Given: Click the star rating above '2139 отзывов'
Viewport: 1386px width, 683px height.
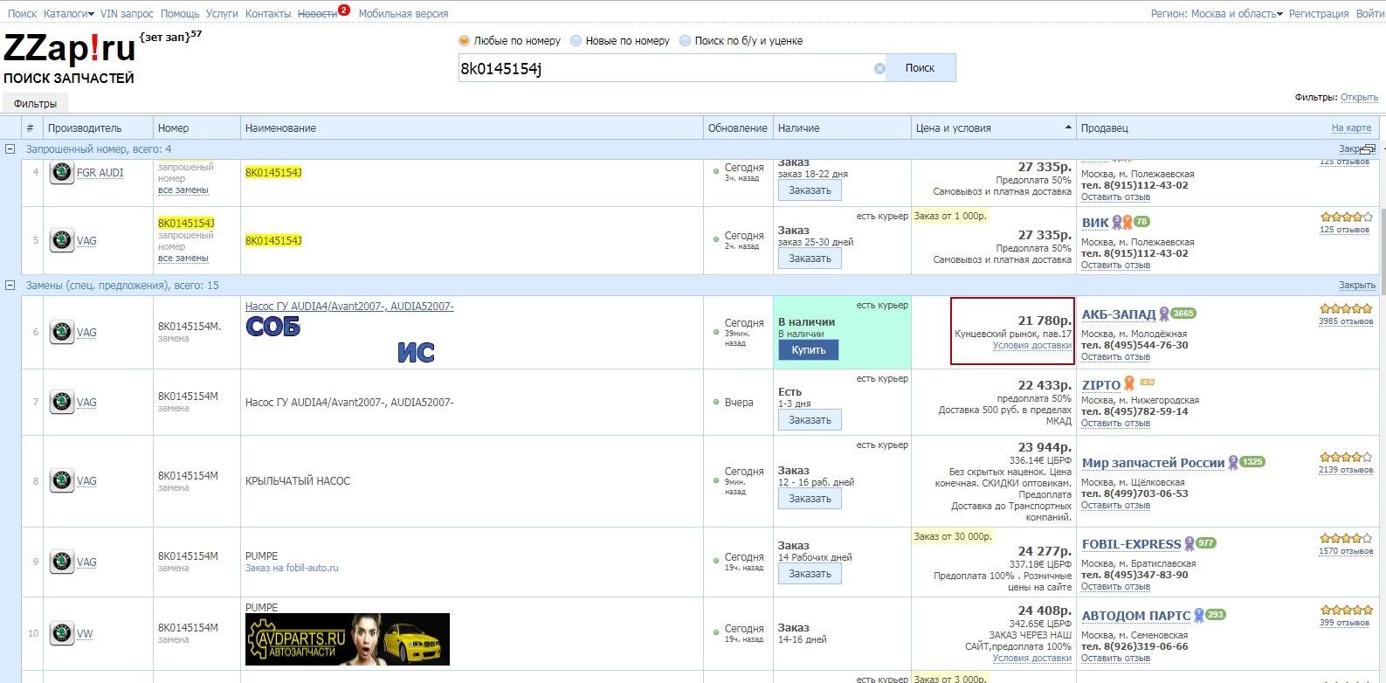Looking at the screenshot, I should click(x=1346, y=457).
